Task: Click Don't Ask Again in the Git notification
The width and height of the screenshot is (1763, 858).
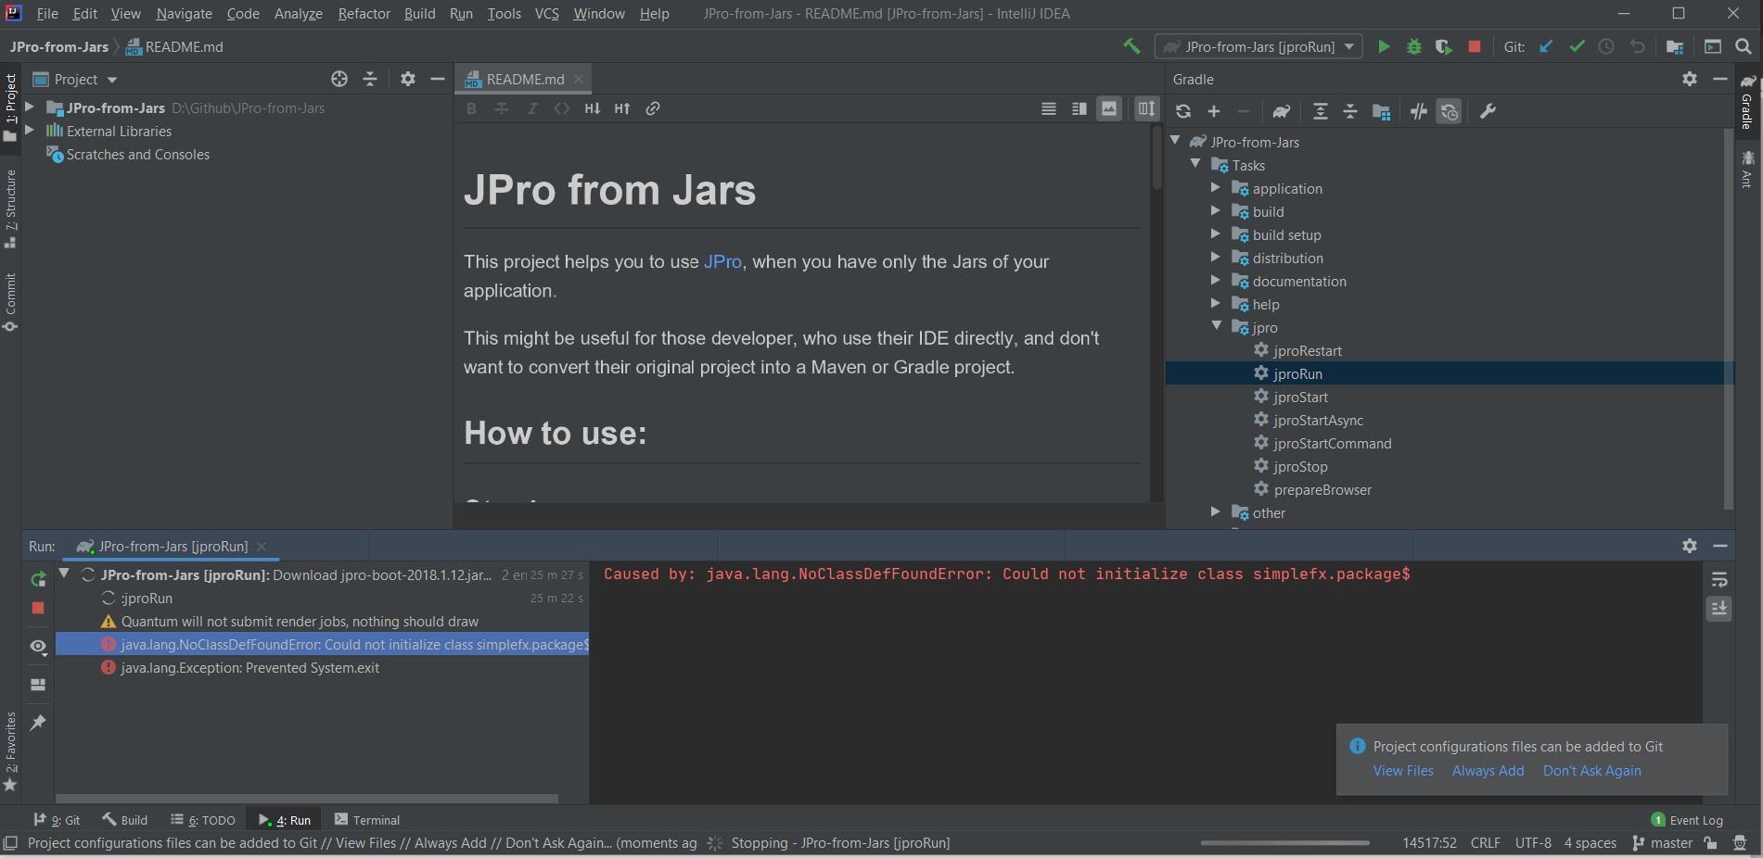Action: [x=1591, y=770]
